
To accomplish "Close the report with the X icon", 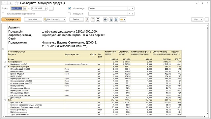I will point(207,3).
